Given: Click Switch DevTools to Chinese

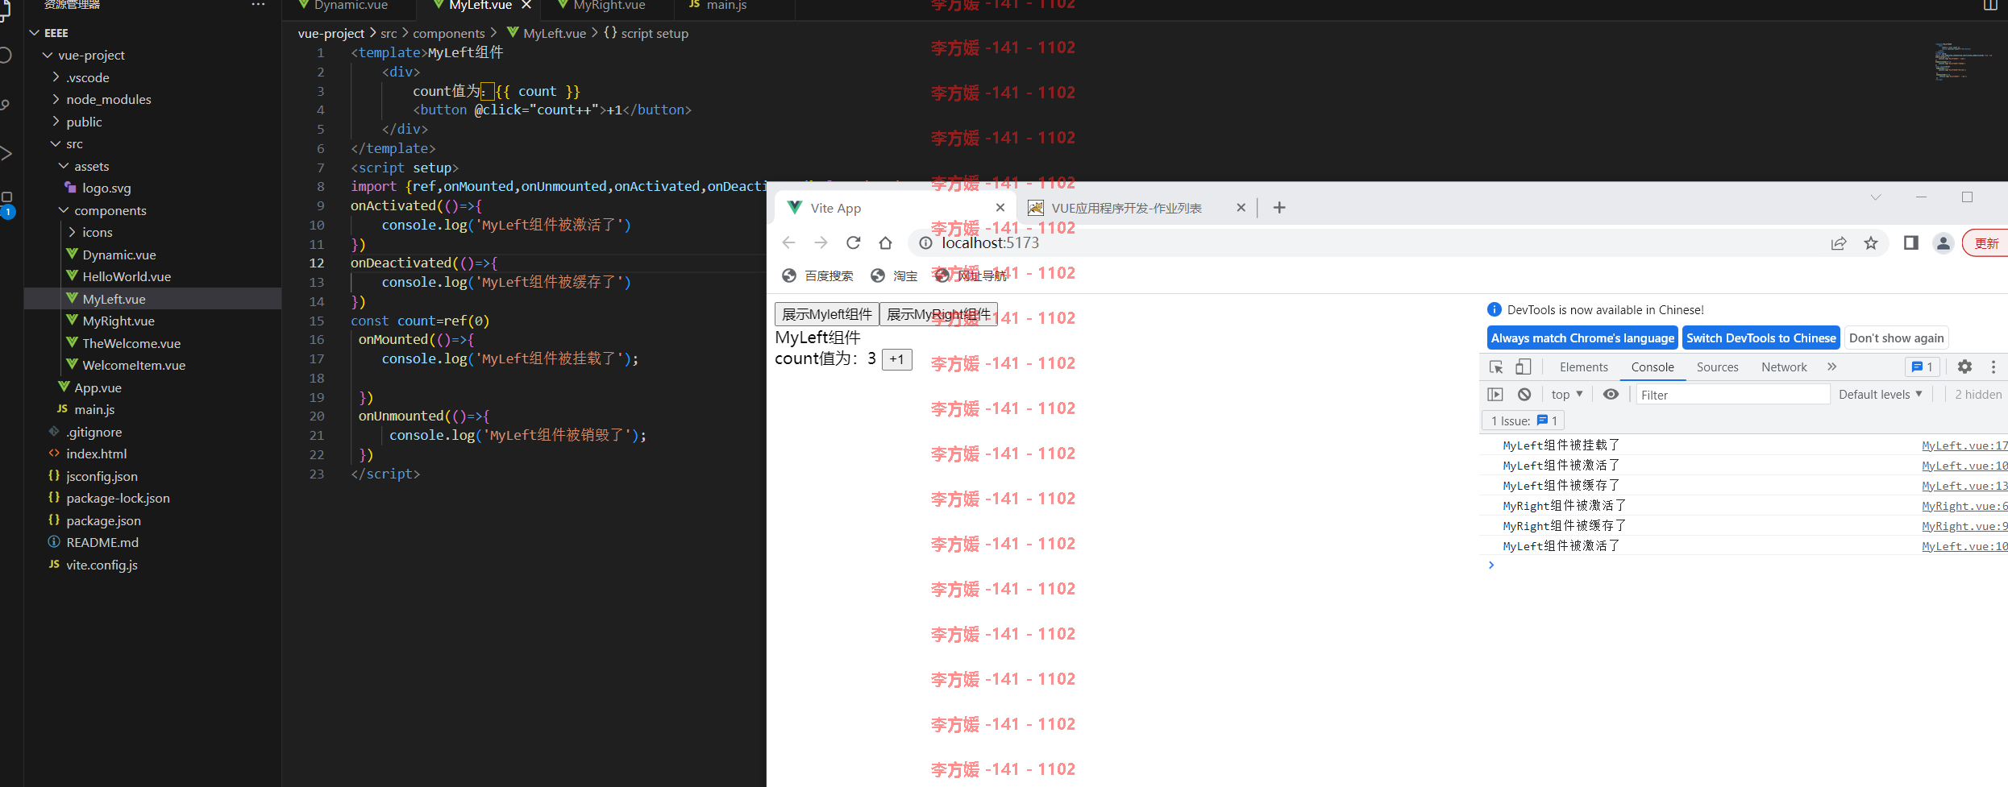Looking at the screenshot, I should click(x=1761, y=338).
